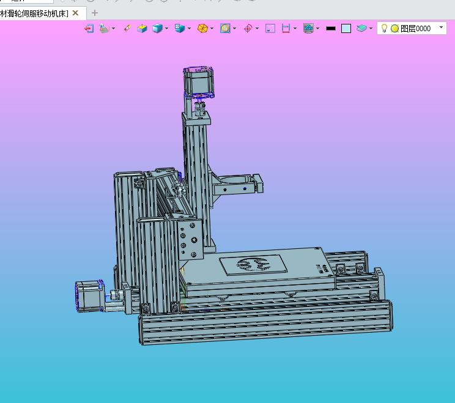
Task: Click the eraser icon in the toolbar
Action: [x=127, y=28]
